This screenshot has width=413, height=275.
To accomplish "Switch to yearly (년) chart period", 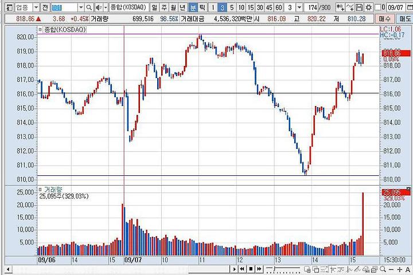I will coord(183,7).
